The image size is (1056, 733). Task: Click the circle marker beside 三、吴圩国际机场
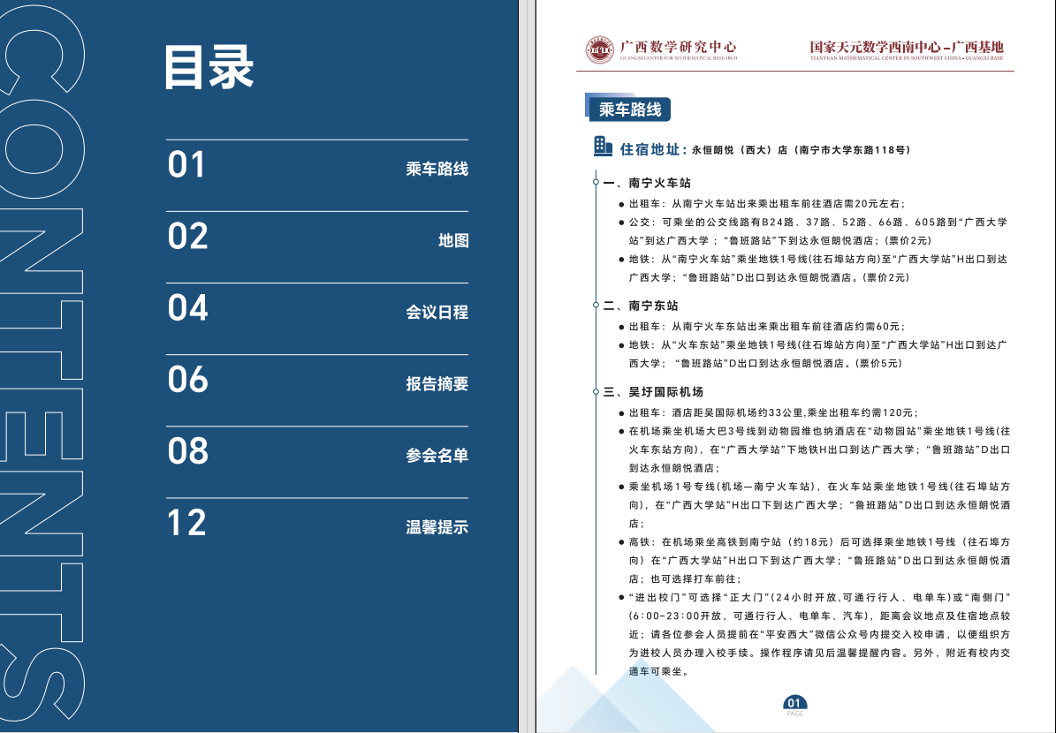[596, 391]
